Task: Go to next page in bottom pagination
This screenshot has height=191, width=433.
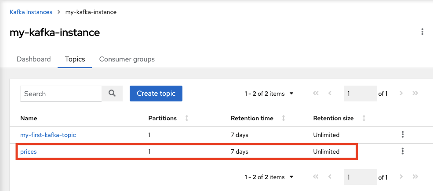Action: pyautogui.click(x=401, y=177)
